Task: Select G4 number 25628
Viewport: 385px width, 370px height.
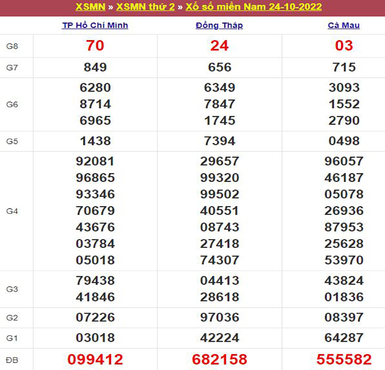Action: click(344, 244)
